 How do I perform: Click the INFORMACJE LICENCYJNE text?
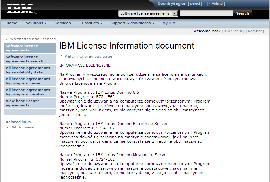point(85,65)
